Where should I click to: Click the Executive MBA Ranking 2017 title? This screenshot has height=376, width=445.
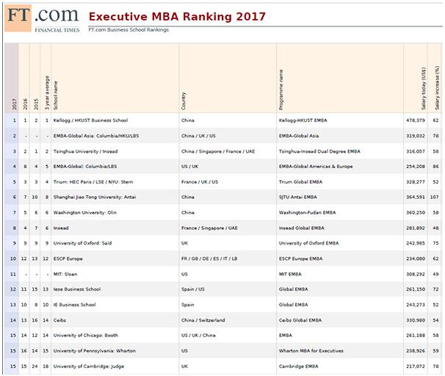point(177,16)
